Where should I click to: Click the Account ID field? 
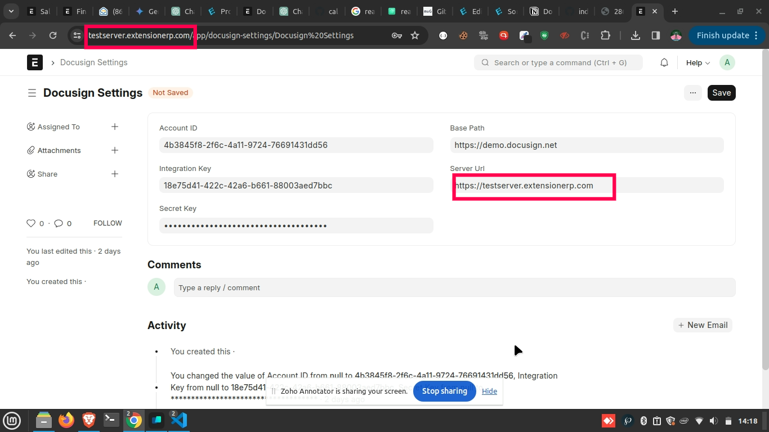296,145
